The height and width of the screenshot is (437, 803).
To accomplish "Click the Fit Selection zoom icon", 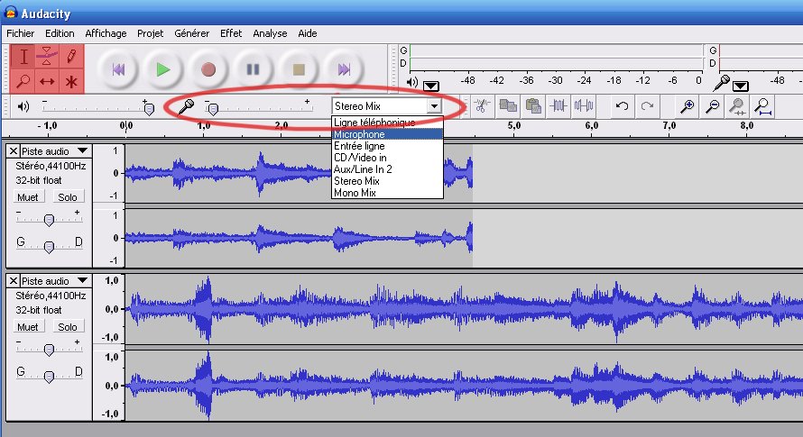I will 737,106.
